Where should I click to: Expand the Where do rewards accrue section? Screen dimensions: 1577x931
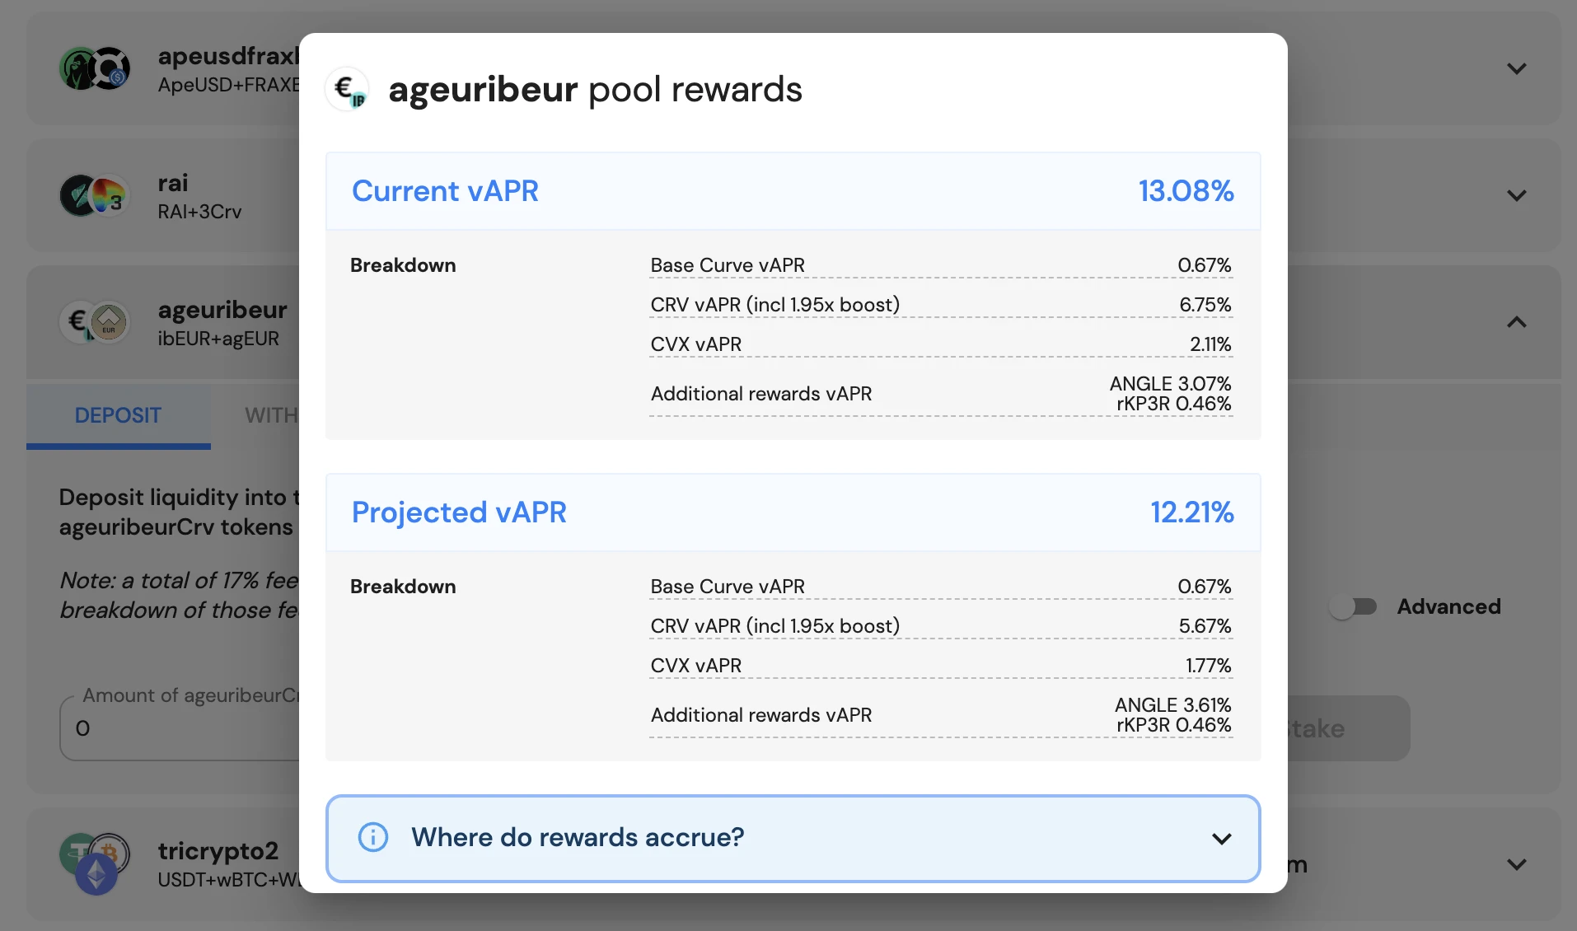(793, 838)
